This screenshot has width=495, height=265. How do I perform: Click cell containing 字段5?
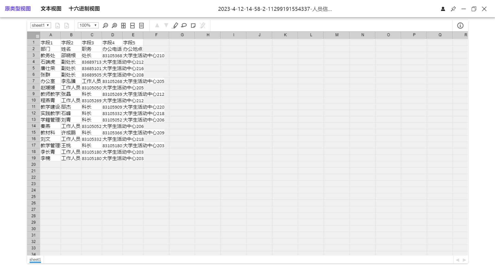point(133,42)
